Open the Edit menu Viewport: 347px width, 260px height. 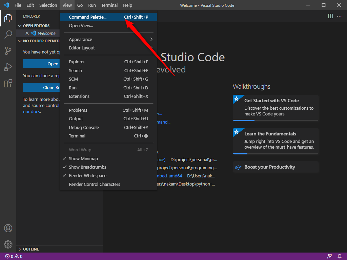pyautogui.click(x=30, y=5)
